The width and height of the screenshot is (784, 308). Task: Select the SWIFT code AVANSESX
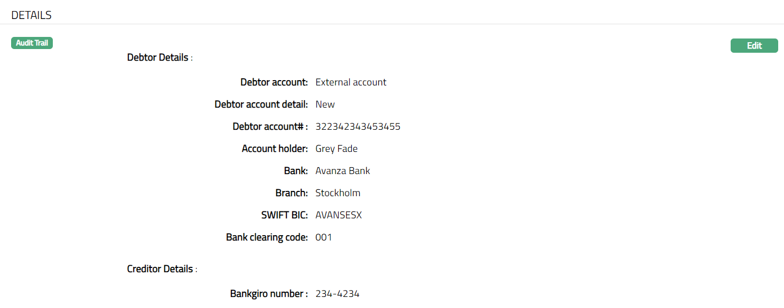tap(339, 215)
